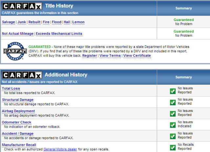Click the green GUARANTEED text

click(x=40, y=47)
